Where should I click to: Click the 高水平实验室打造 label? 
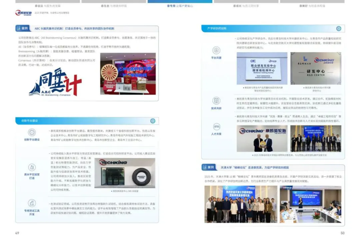tap(32, 176)
